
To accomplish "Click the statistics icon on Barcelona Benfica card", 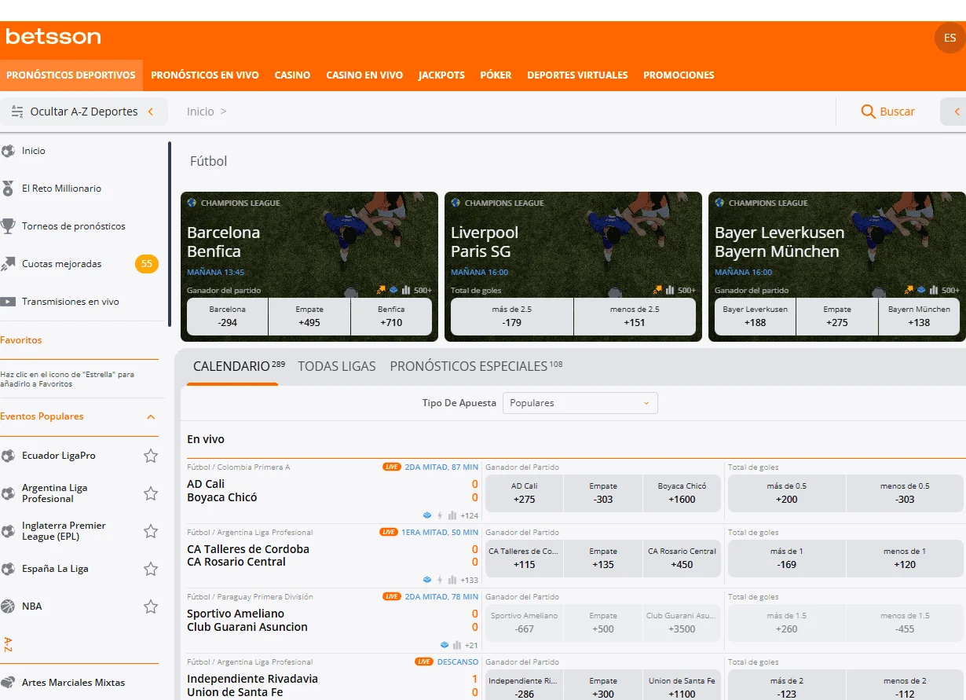I will point(406,291).
